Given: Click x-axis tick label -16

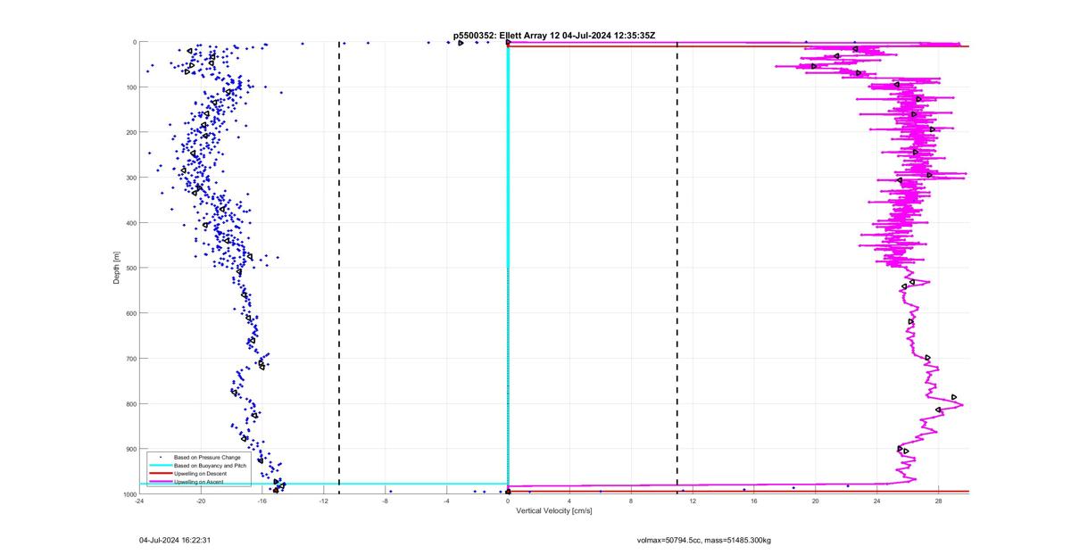Looking at the screenshot, I should [262, 501].
